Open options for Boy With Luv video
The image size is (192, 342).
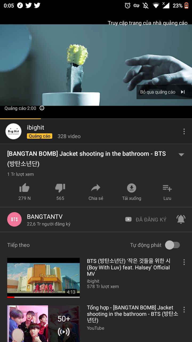pos(184,262)
